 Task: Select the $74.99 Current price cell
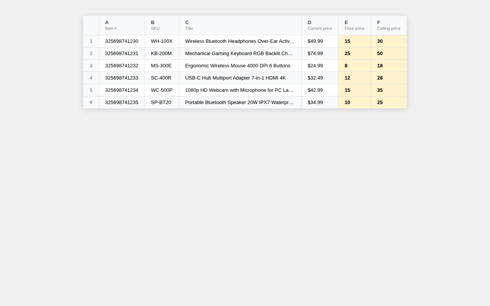pyautogui.click(x=320, y=53)
